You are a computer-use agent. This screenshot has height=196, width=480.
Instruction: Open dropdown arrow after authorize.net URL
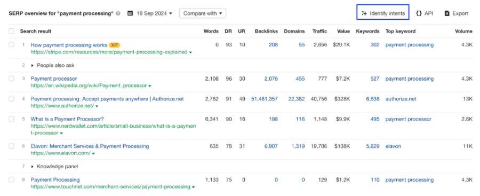point(97,106)
